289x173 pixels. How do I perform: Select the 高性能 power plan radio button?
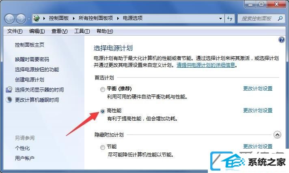coord(102,111)
